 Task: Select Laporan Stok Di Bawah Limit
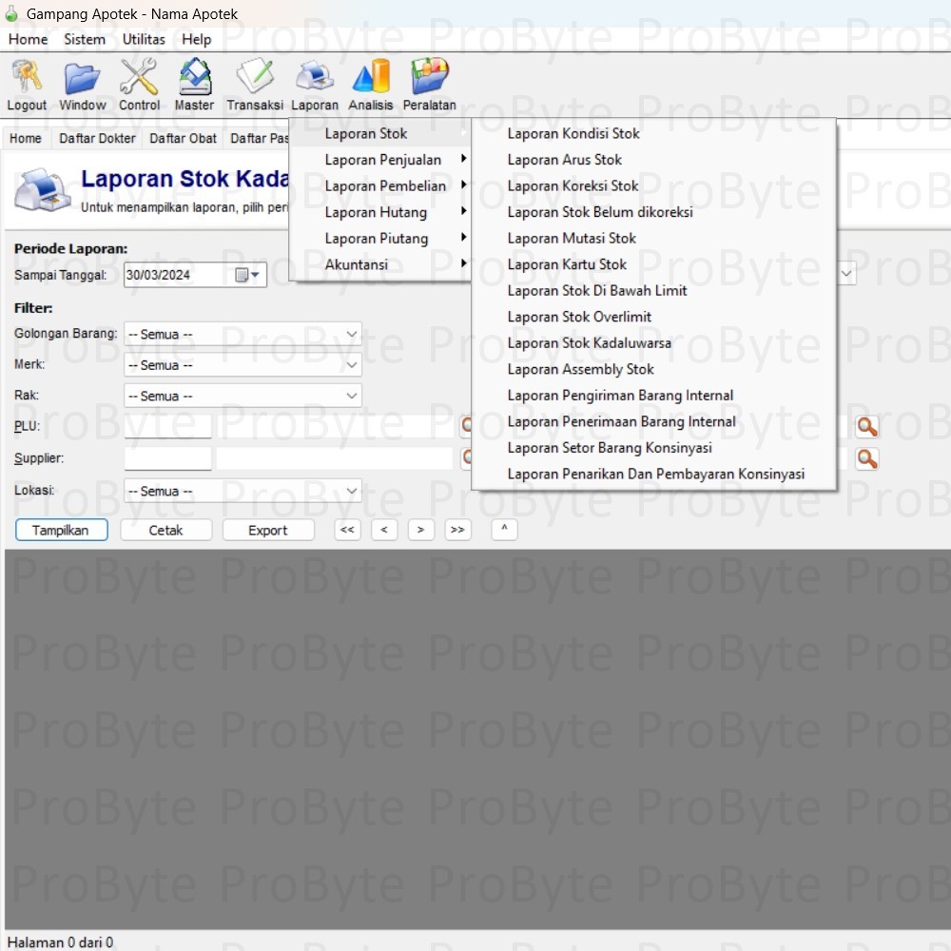[x=654, y=290]
